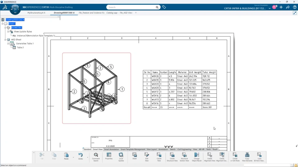Open Smart Template Management tab
This screenshot has width=298, height=167.
pyautogui.click(x=133, y=149)
